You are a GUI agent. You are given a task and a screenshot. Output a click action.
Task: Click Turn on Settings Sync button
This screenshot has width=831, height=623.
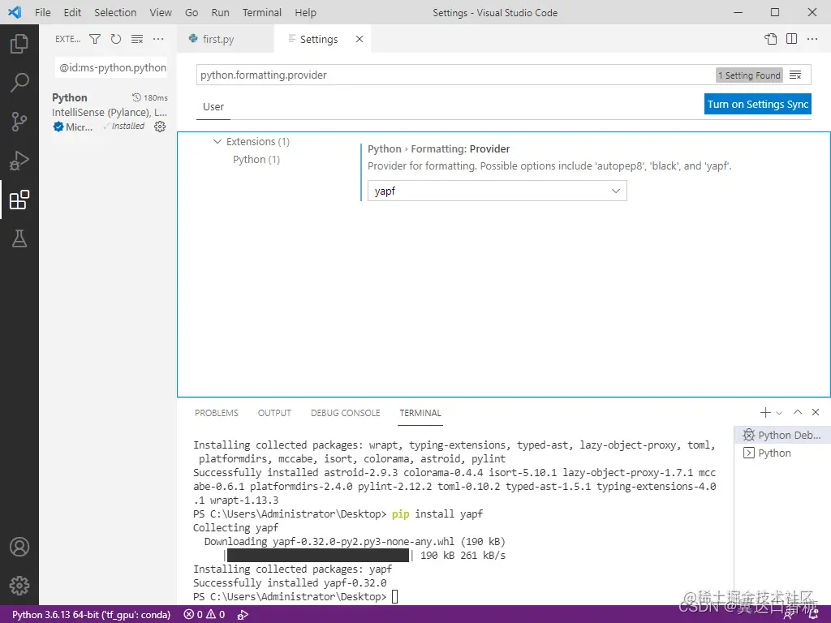(x=758, y=104)
